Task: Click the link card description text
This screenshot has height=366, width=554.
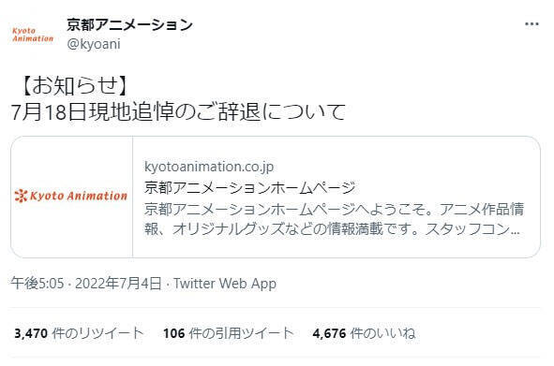Action: pos(334,219)
